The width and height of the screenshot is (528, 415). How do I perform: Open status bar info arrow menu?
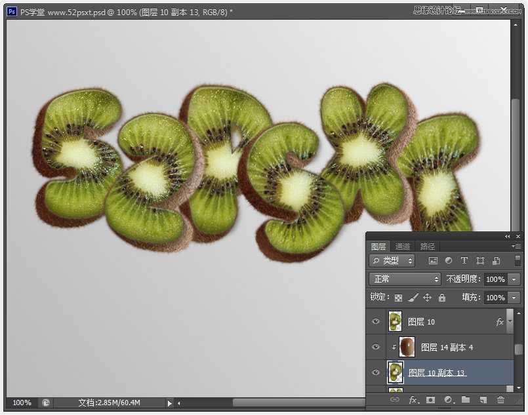pyautogui.click(x=169, y=403)
